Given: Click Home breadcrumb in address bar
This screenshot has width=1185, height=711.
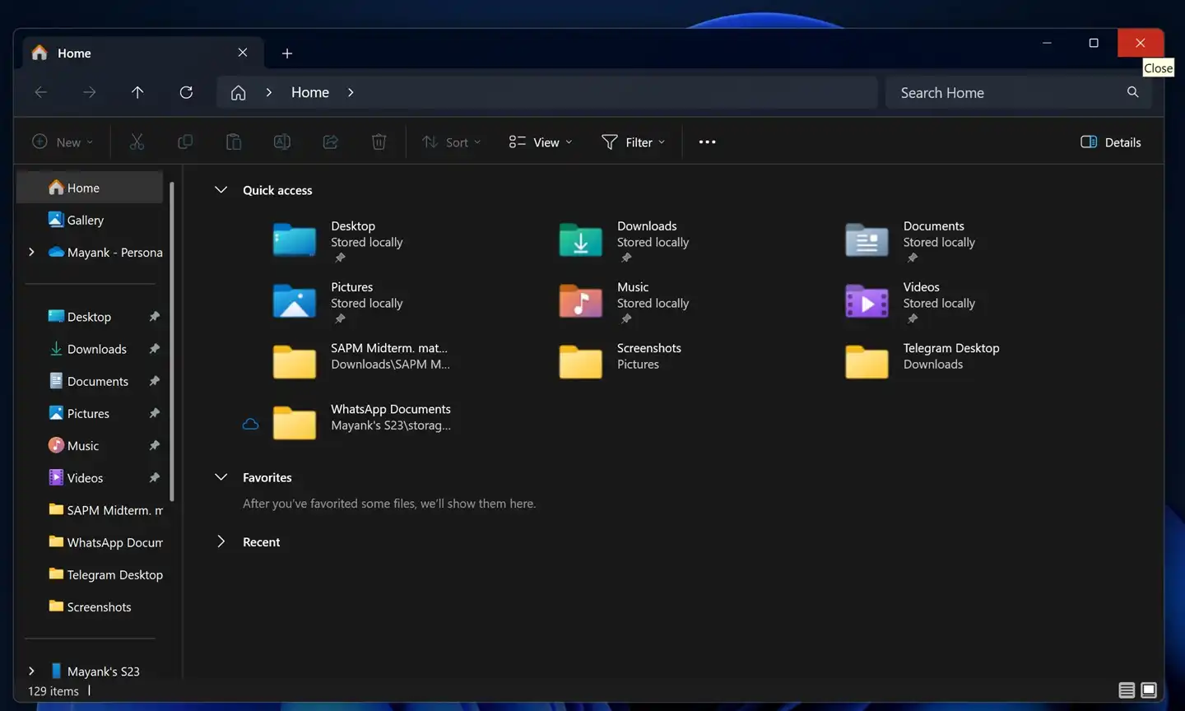Looking at the screenshot, I should tap(310, 92).
